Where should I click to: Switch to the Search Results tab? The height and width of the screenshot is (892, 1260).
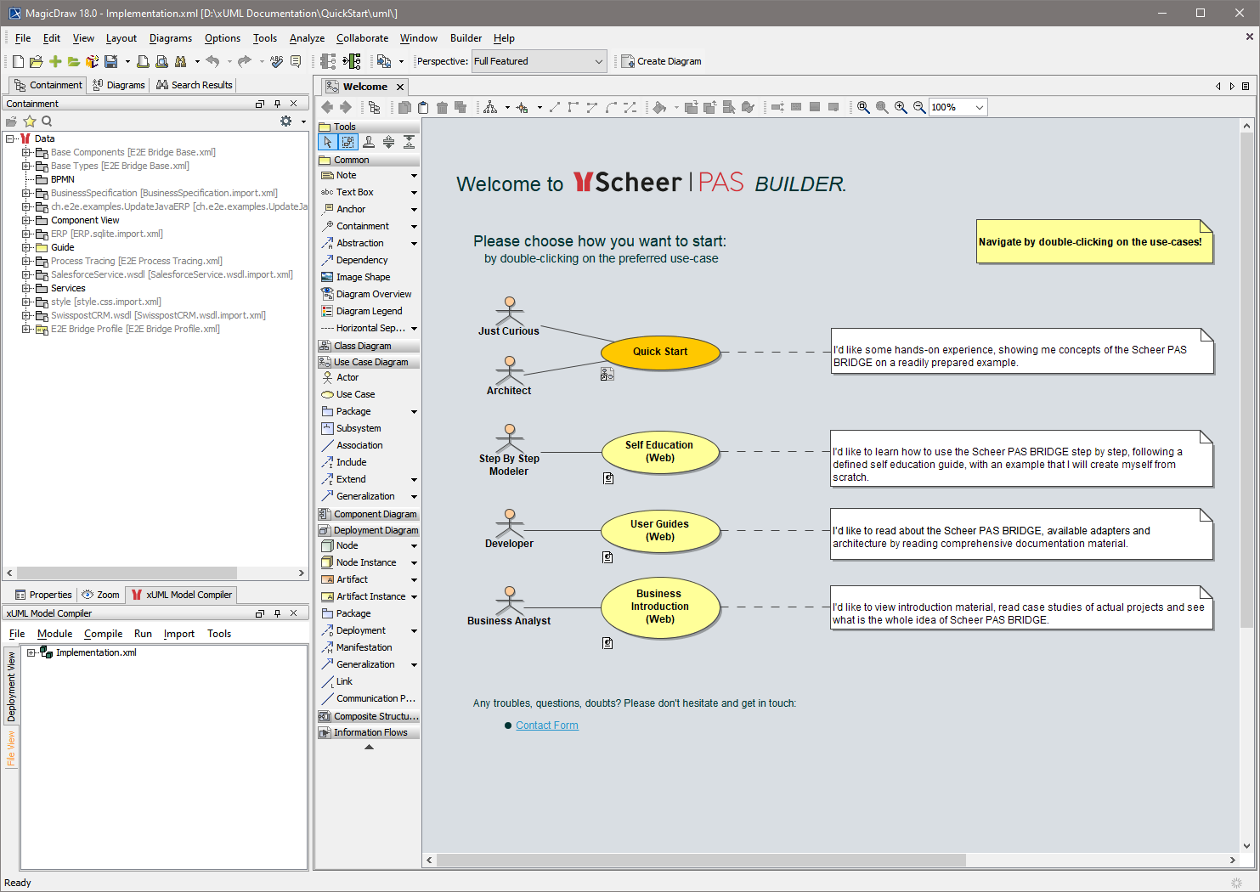pos(194,85)
